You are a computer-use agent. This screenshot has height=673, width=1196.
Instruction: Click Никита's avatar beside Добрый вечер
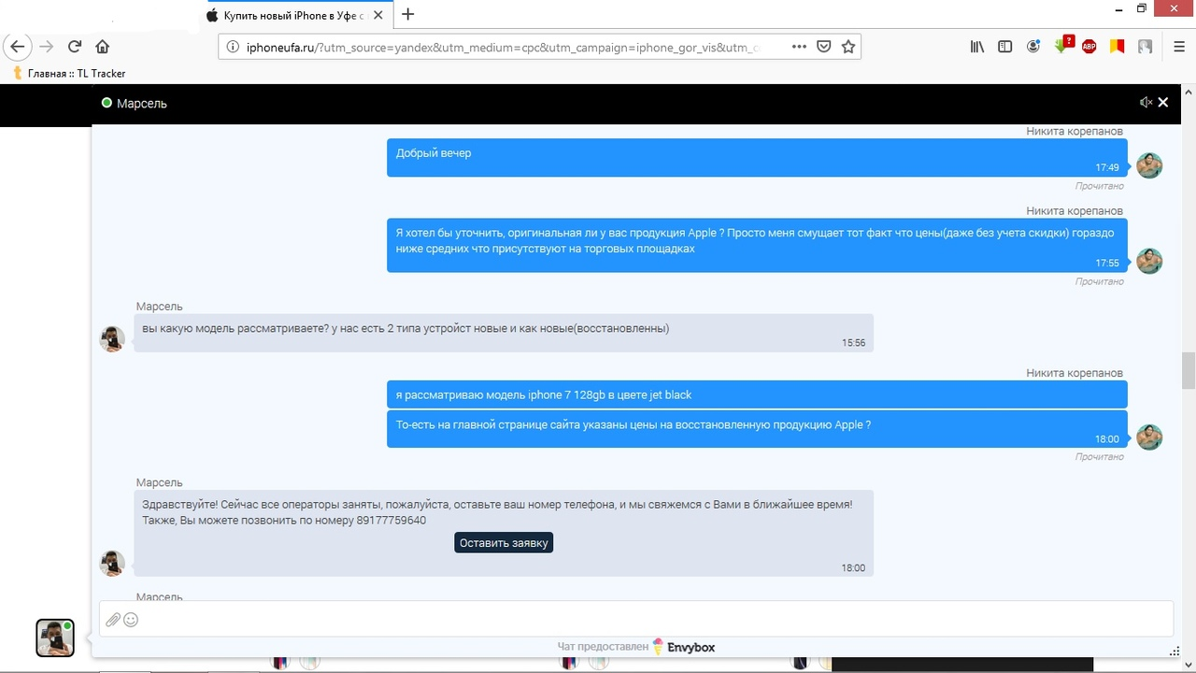pos(1149,165)
